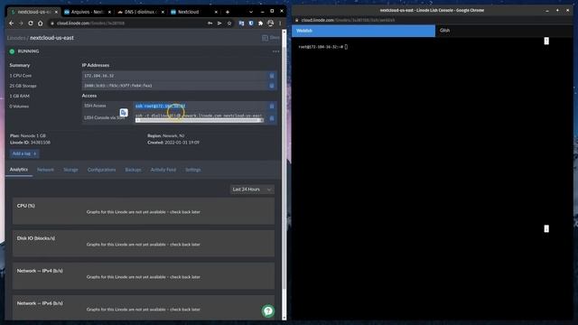The image size is (578, 325).
Task: Go back in the browser
Action: (x=12, y=23)
